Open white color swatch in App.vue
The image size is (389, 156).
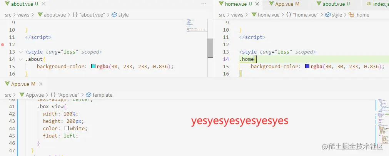coord(67,128)
